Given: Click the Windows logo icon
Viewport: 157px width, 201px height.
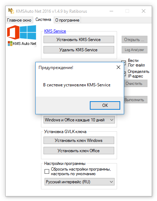Looking at the screenshot, I should (28, 32).
